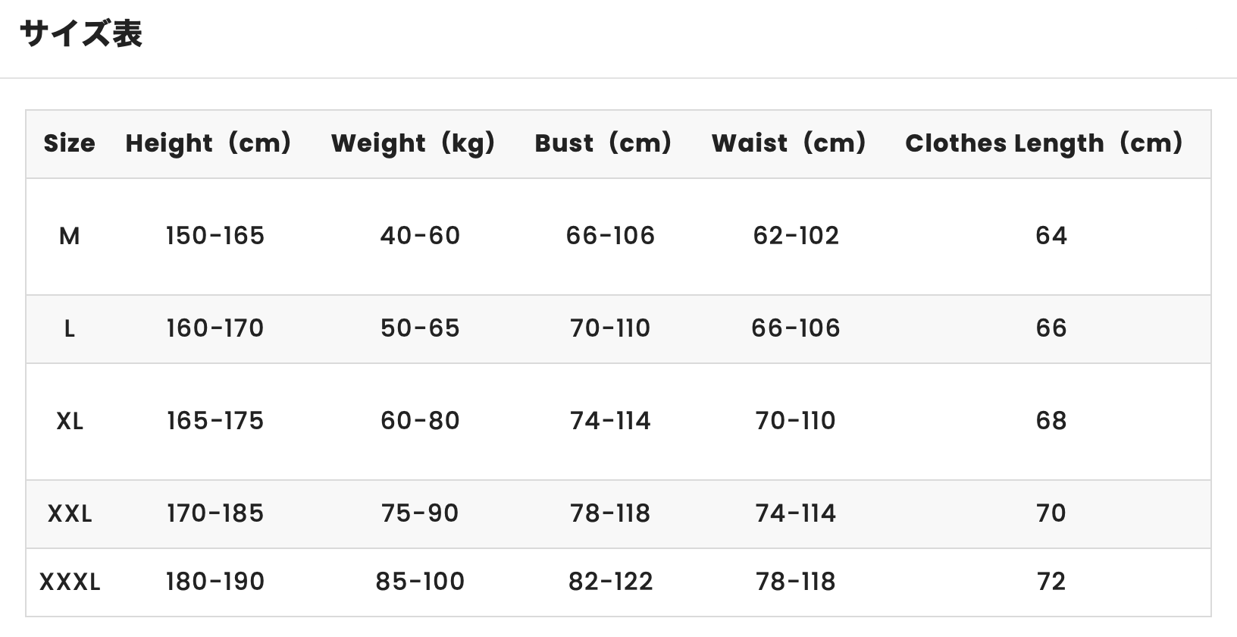Click the Clothes Length (cm) header
This screenshot has width=1237, height=637.
pos(1044,143)
